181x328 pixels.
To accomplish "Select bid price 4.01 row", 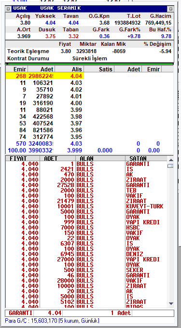I will click(45, 96).
